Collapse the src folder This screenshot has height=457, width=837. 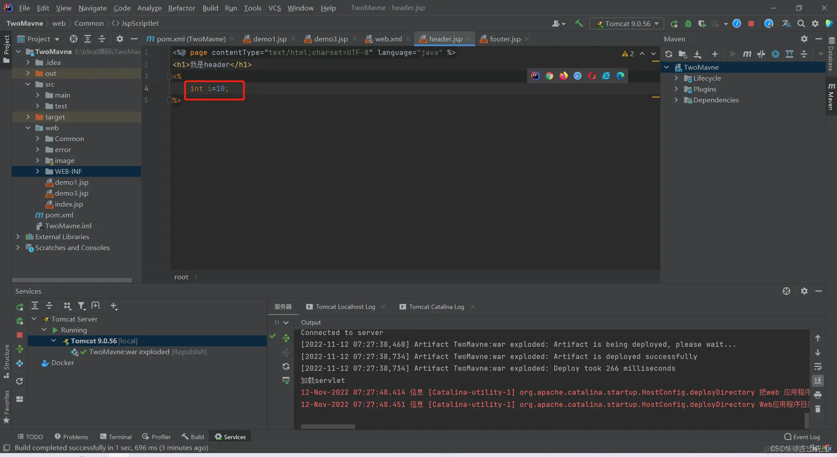(x=28, y=84)
